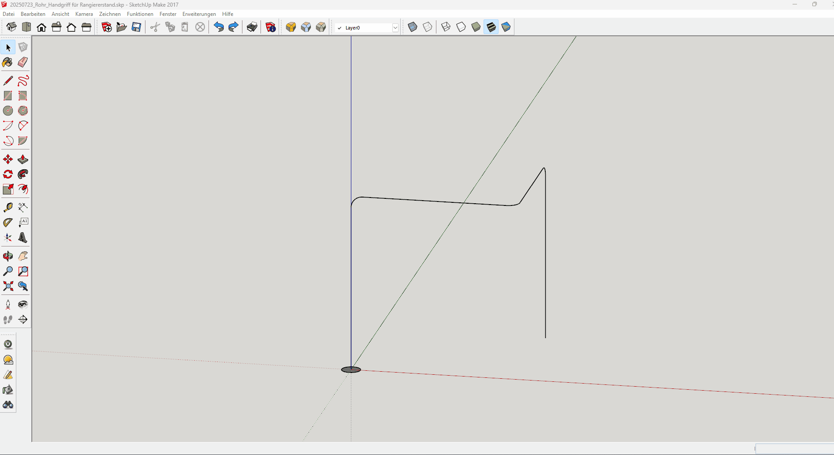
Task: Expand the Fenster menu
Action: tap(168, 14)
